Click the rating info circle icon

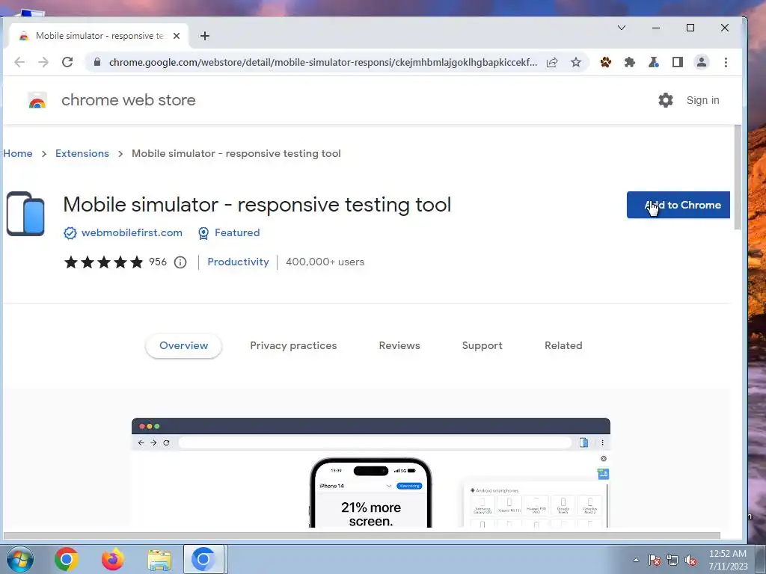coord(180,262)
